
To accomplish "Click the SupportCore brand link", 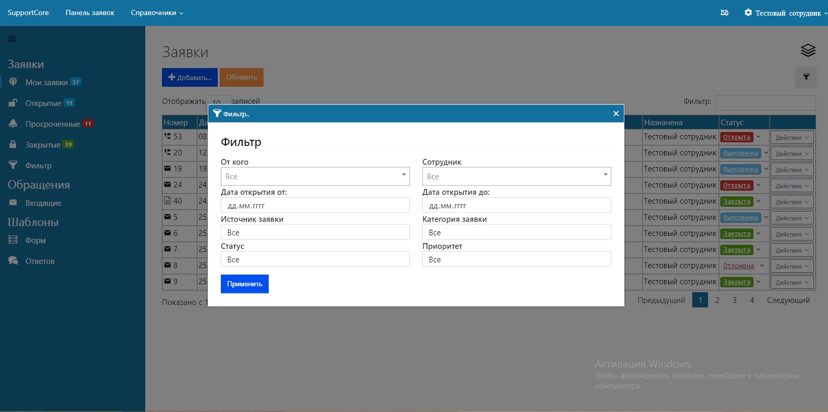I will pyautogui.click(x=28, y=12).
